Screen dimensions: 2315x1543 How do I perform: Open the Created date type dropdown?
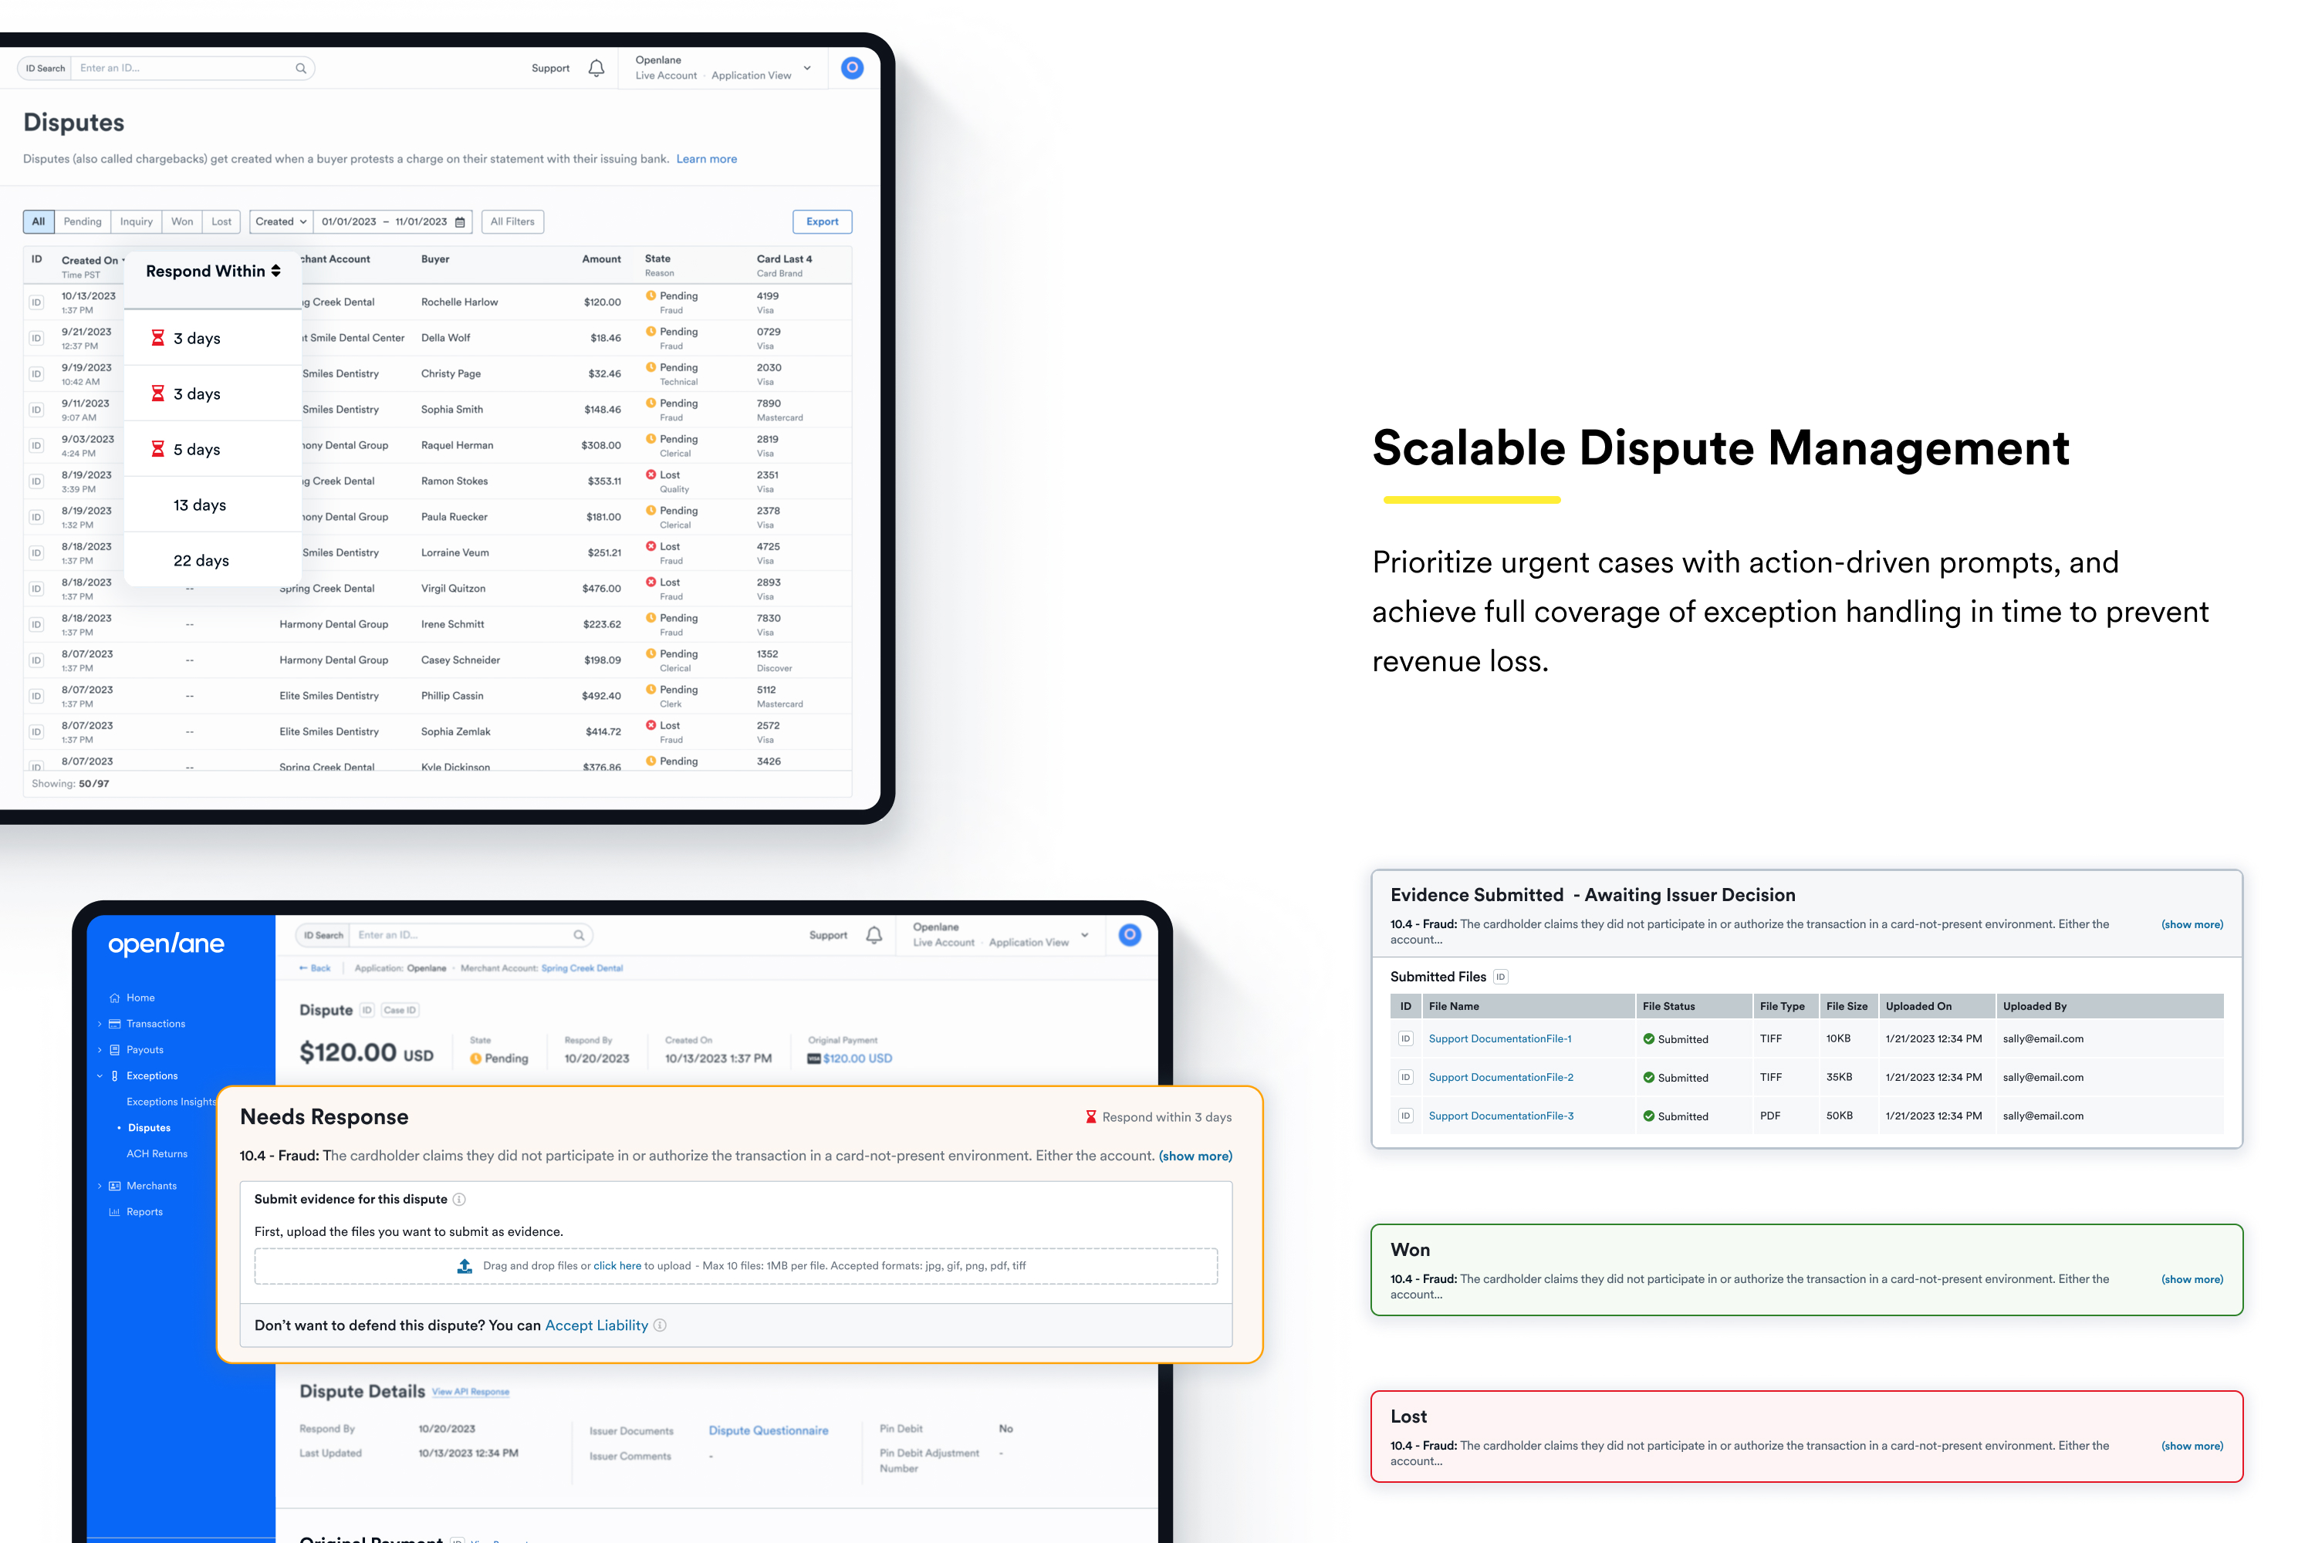(281, 221)
